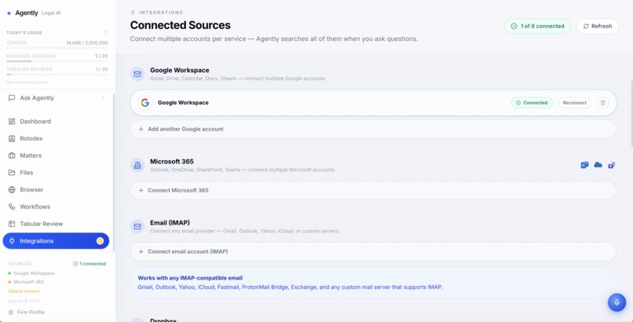Click the Google 'G' logo
This screenshot has width=633, height=322.
pyautogui.click(x=145, y=103)
